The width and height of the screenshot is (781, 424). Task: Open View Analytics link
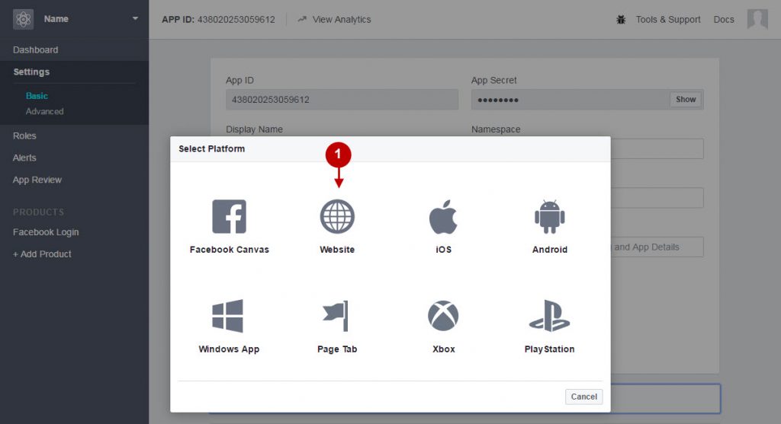[x=342, y=19]
